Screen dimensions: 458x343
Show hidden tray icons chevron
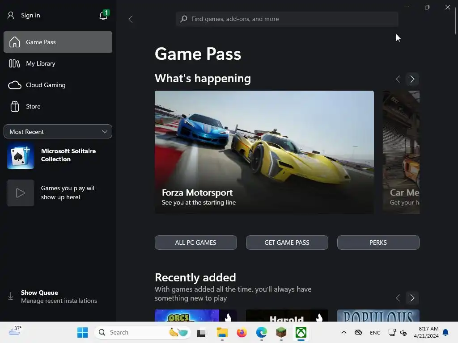click(344, 332)
